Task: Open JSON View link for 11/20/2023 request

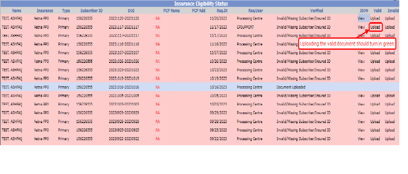Action: [x=361, y=19]
